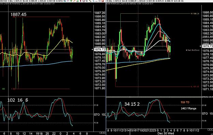Screen dimensions: 213x135
Task: Click the green checkmark toolbar icon
Action: (71, 1)
